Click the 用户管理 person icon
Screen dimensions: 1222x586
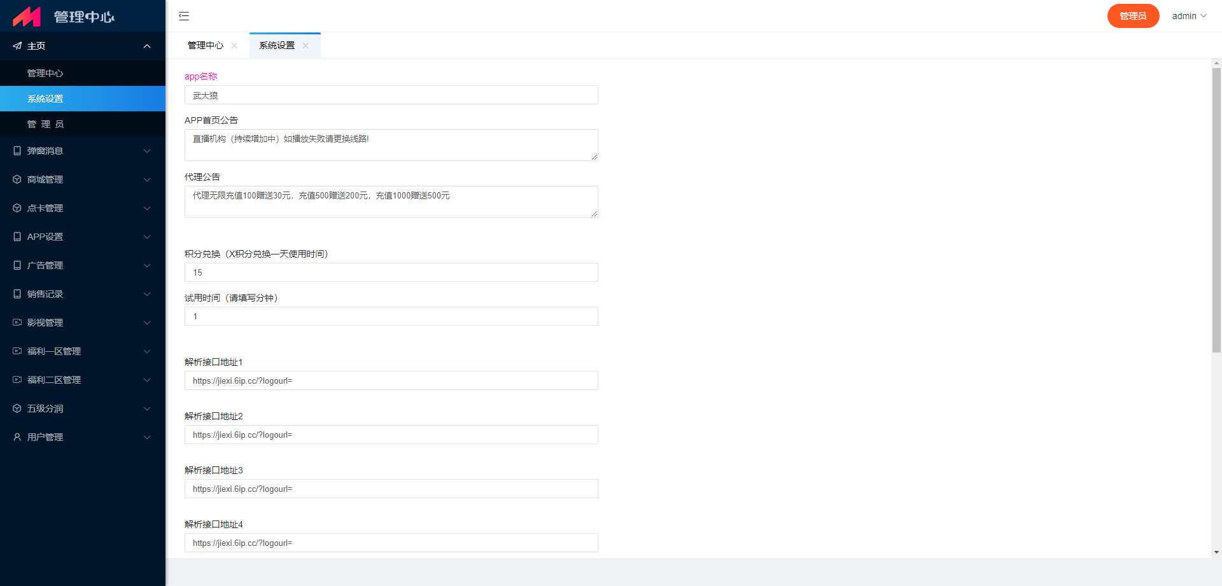click(17, 437)
